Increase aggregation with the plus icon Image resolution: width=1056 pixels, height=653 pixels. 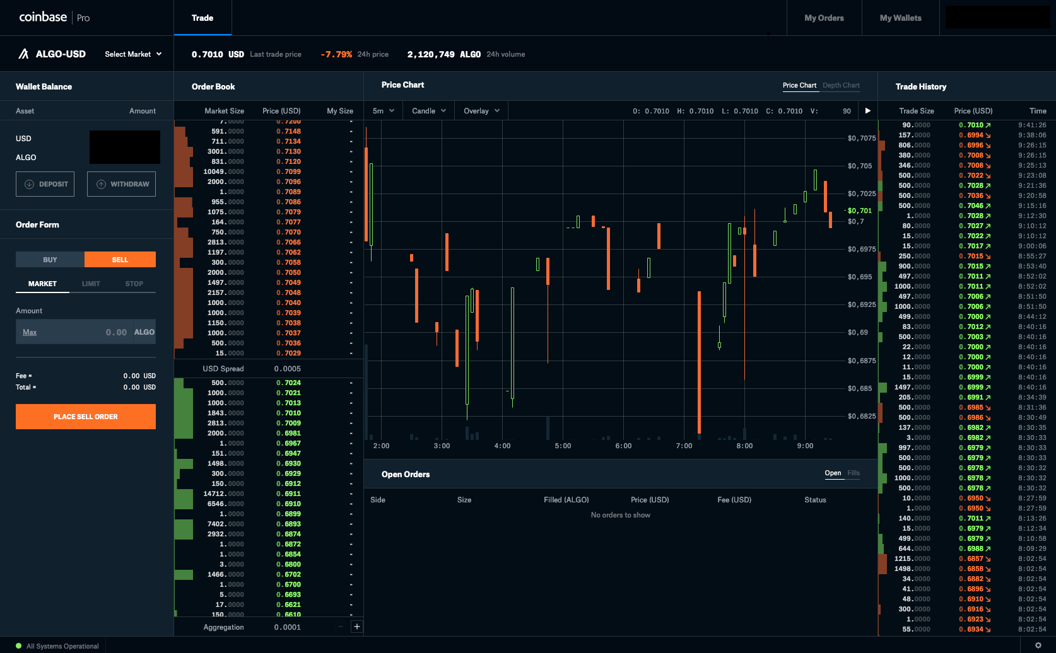(357, 627)
